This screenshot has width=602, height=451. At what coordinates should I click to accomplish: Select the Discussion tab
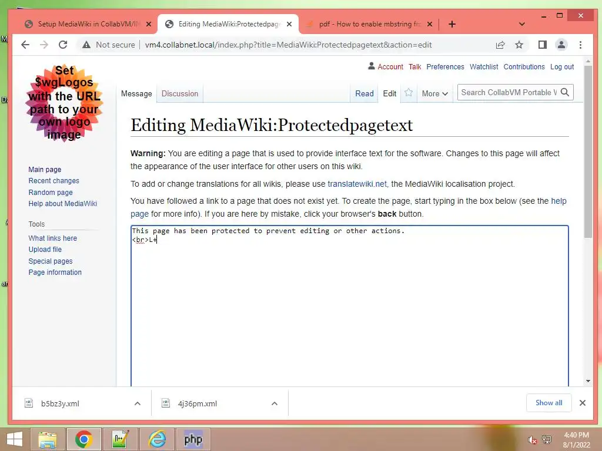coord(180,93)
